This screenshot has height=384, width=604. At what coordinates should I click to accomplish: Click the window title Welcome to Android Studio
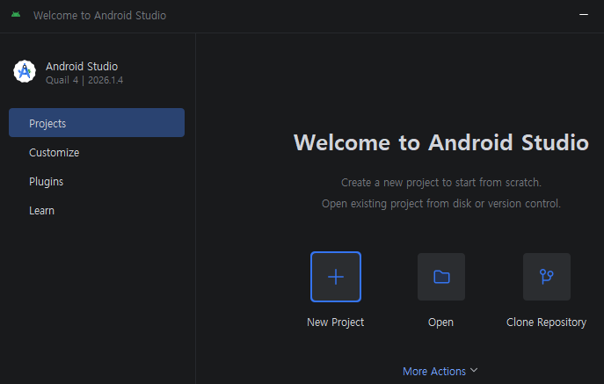pos(99,16)
